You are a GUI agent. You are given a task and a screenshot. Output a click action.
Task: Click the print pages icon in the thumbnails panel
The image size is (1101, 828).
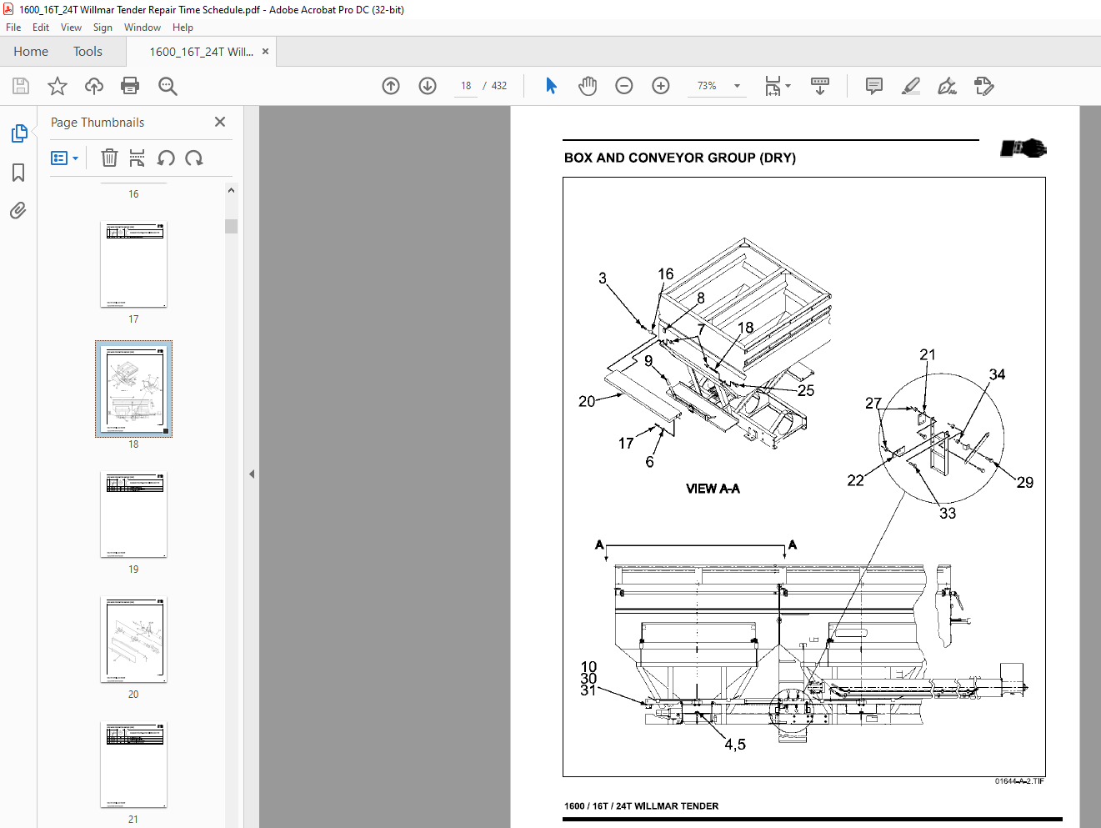[138, 158]
